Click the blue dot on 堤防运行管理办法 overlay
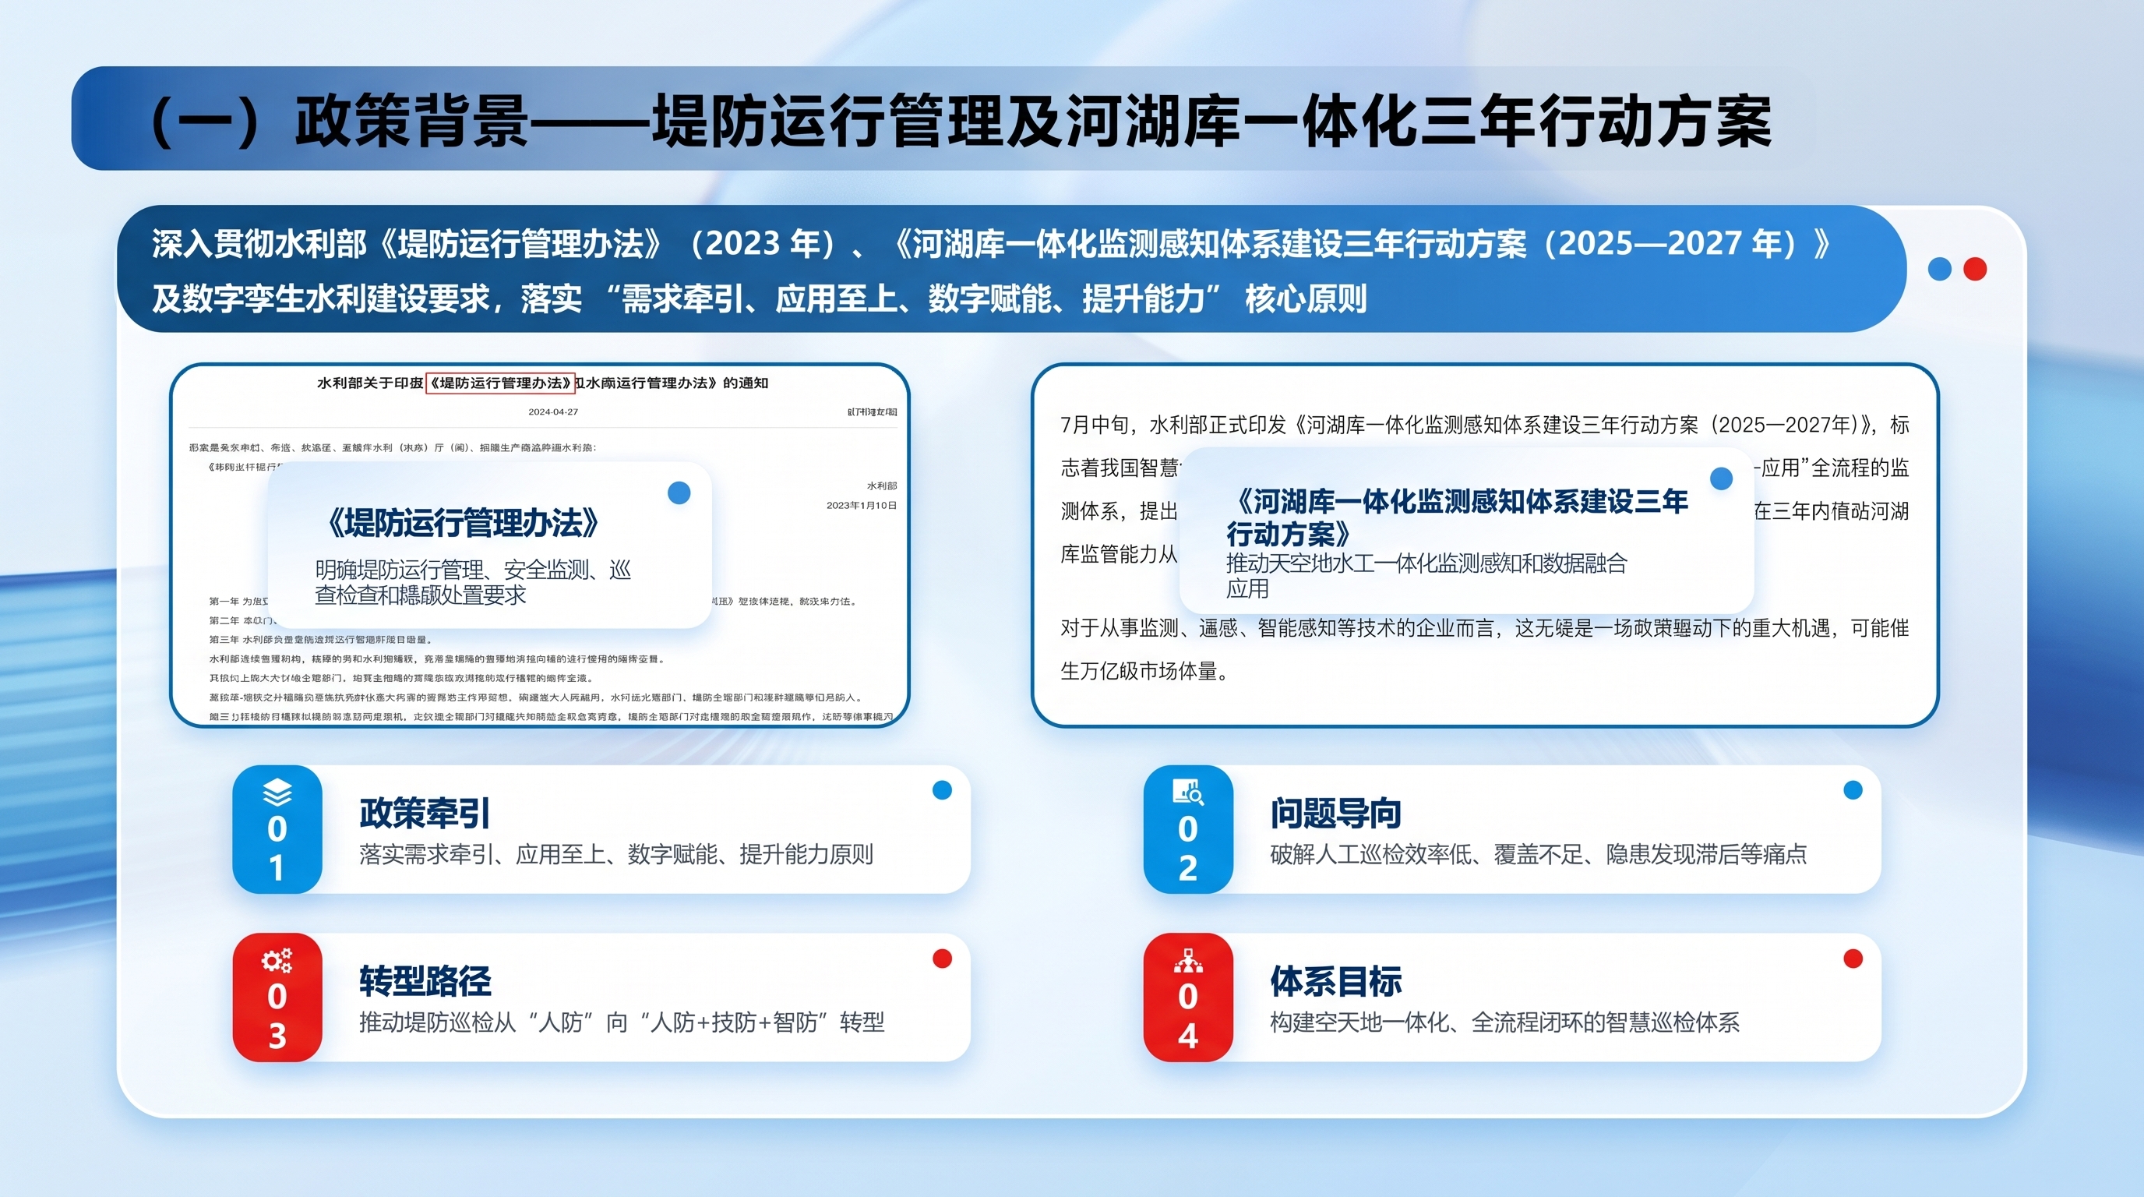The image size is (2144, 1197). click(x=679, y=493)
